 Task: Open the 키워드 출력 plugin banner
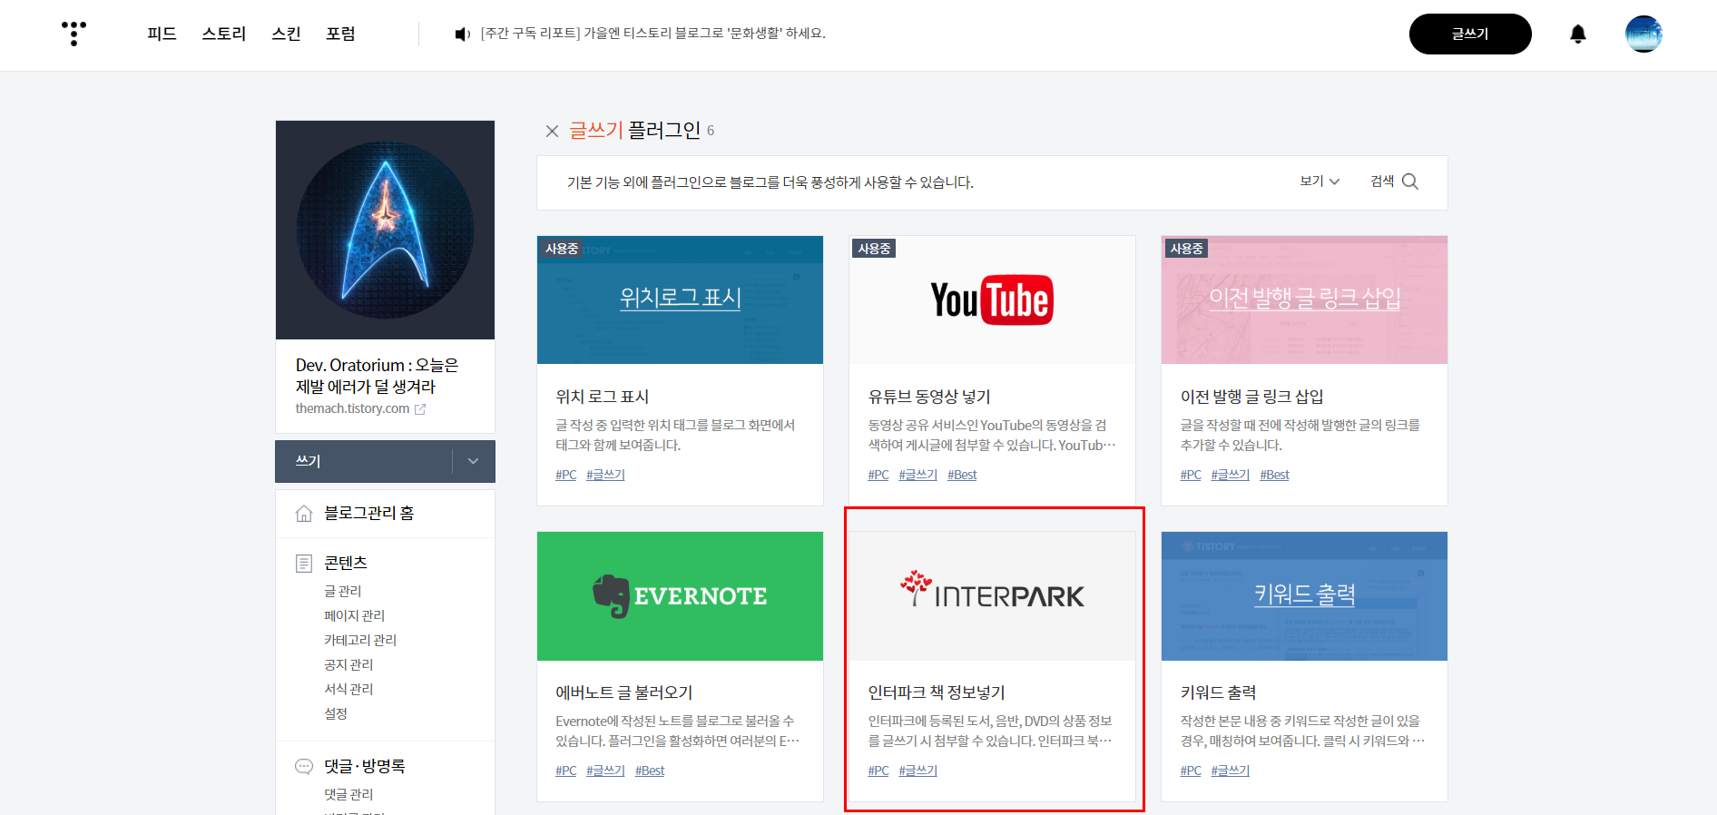click(1304, 596)
